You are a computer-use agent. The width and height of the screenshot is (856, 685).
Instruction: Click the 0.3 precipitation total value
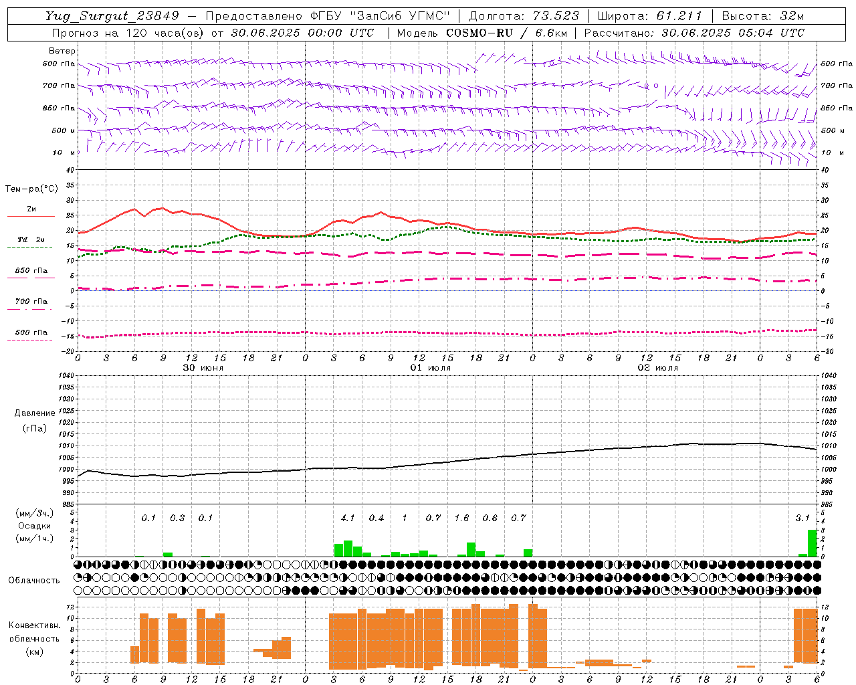click(177, 518)
